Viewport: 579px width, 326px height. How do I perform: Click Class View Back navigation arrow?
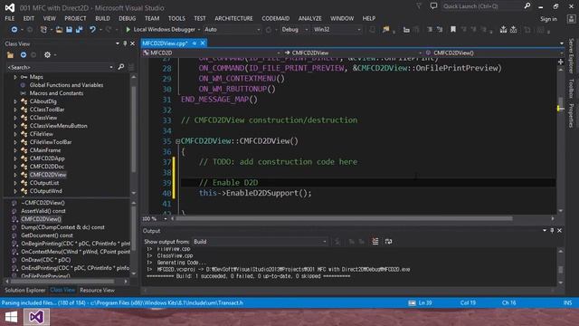[24, 55]
